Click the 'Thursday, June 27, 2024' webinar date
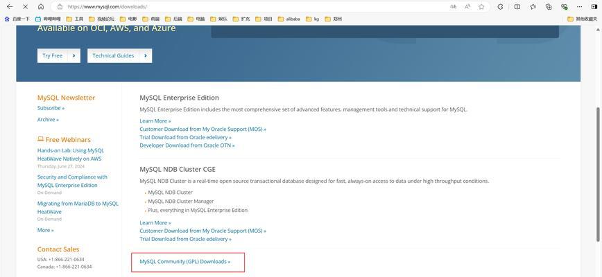 pyautogui.click(x=60, y=166)
